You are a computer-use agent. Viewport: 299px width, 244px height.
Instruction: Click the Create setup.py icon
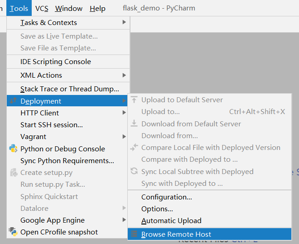(14, 172)
